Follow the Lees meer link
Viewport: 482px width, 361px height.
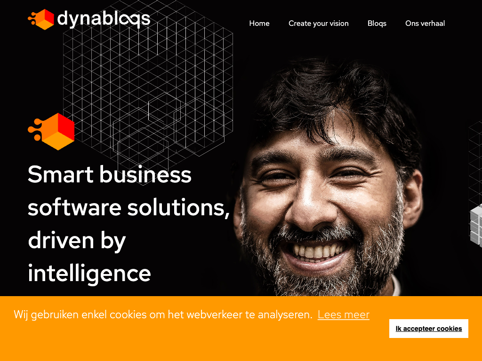(x=343, y=314)
